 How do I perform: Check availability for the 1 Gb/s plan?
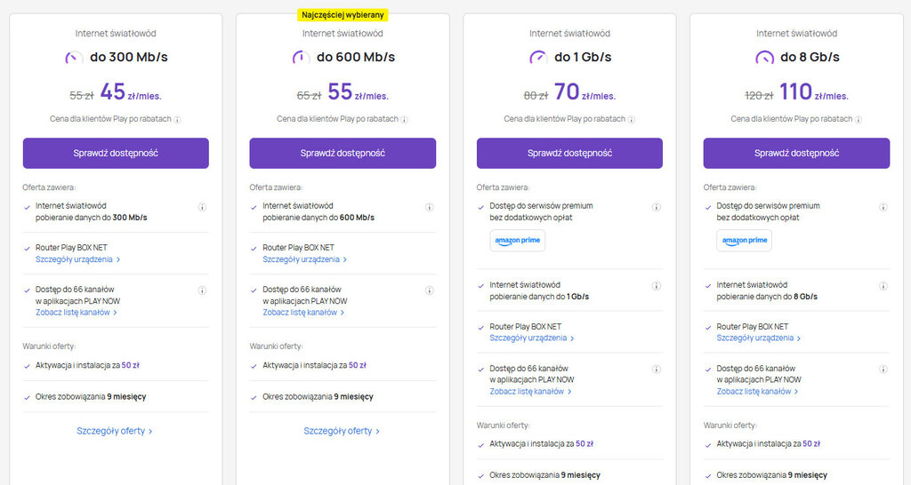coord(569,153)
